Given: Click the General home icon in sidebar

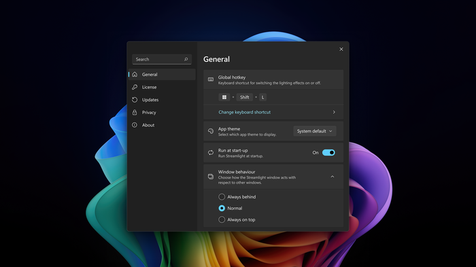Looking at the screenshot, I should point(135,74).
